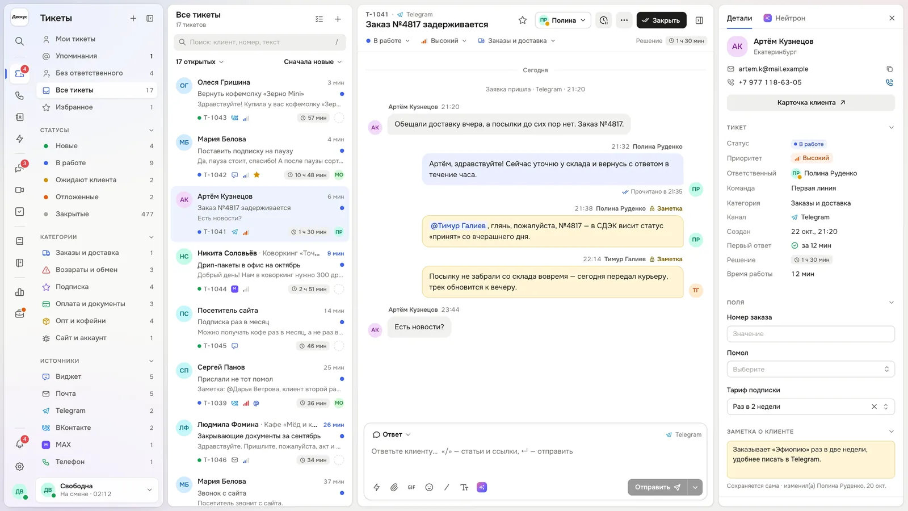Open assignee dropdown "Полина"
This screenshot has height=511, width=908.
(x=563, y=20)
